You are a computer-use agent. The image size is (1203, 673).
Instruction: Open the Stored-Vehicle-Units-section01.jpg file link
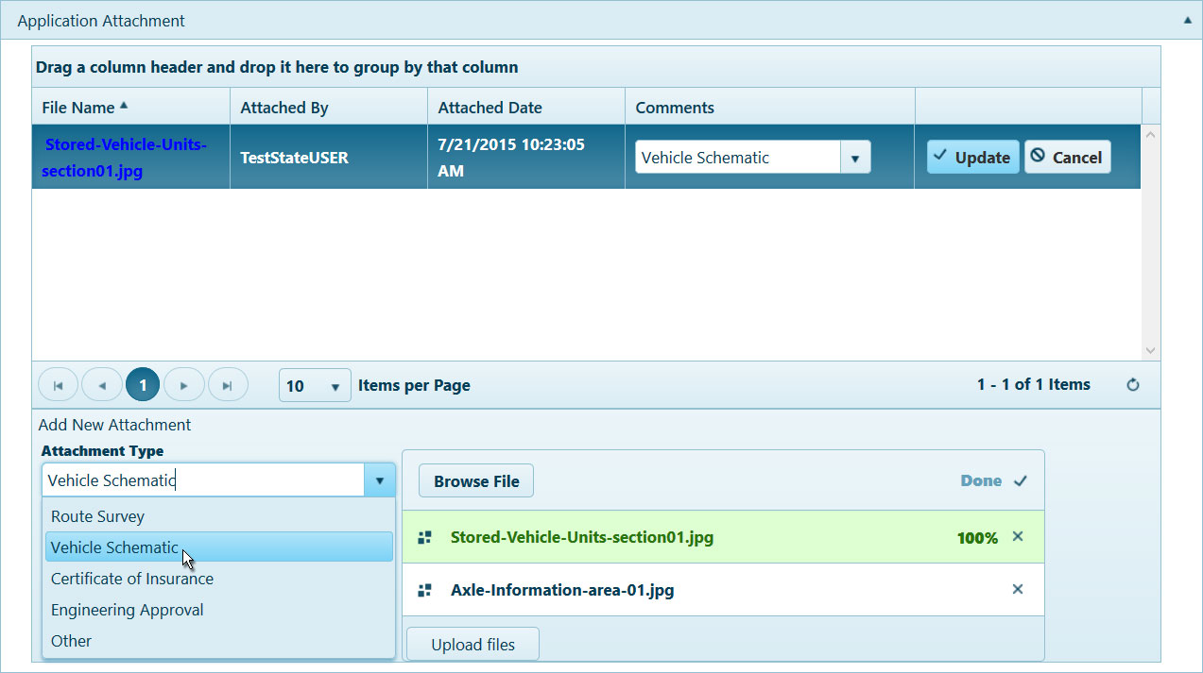(125, 159)
